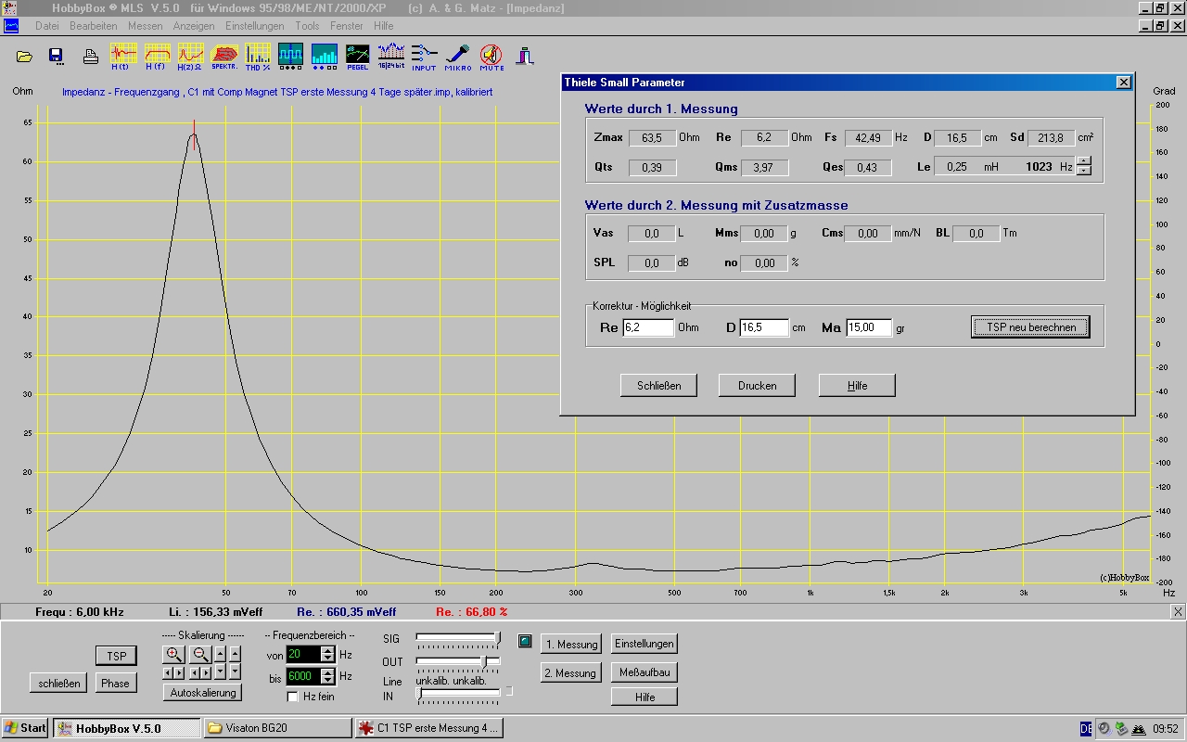The height and width of the screenshot is (742, 1187).
Task: Click the TSP neu berechnen button
Action: 1030,327
